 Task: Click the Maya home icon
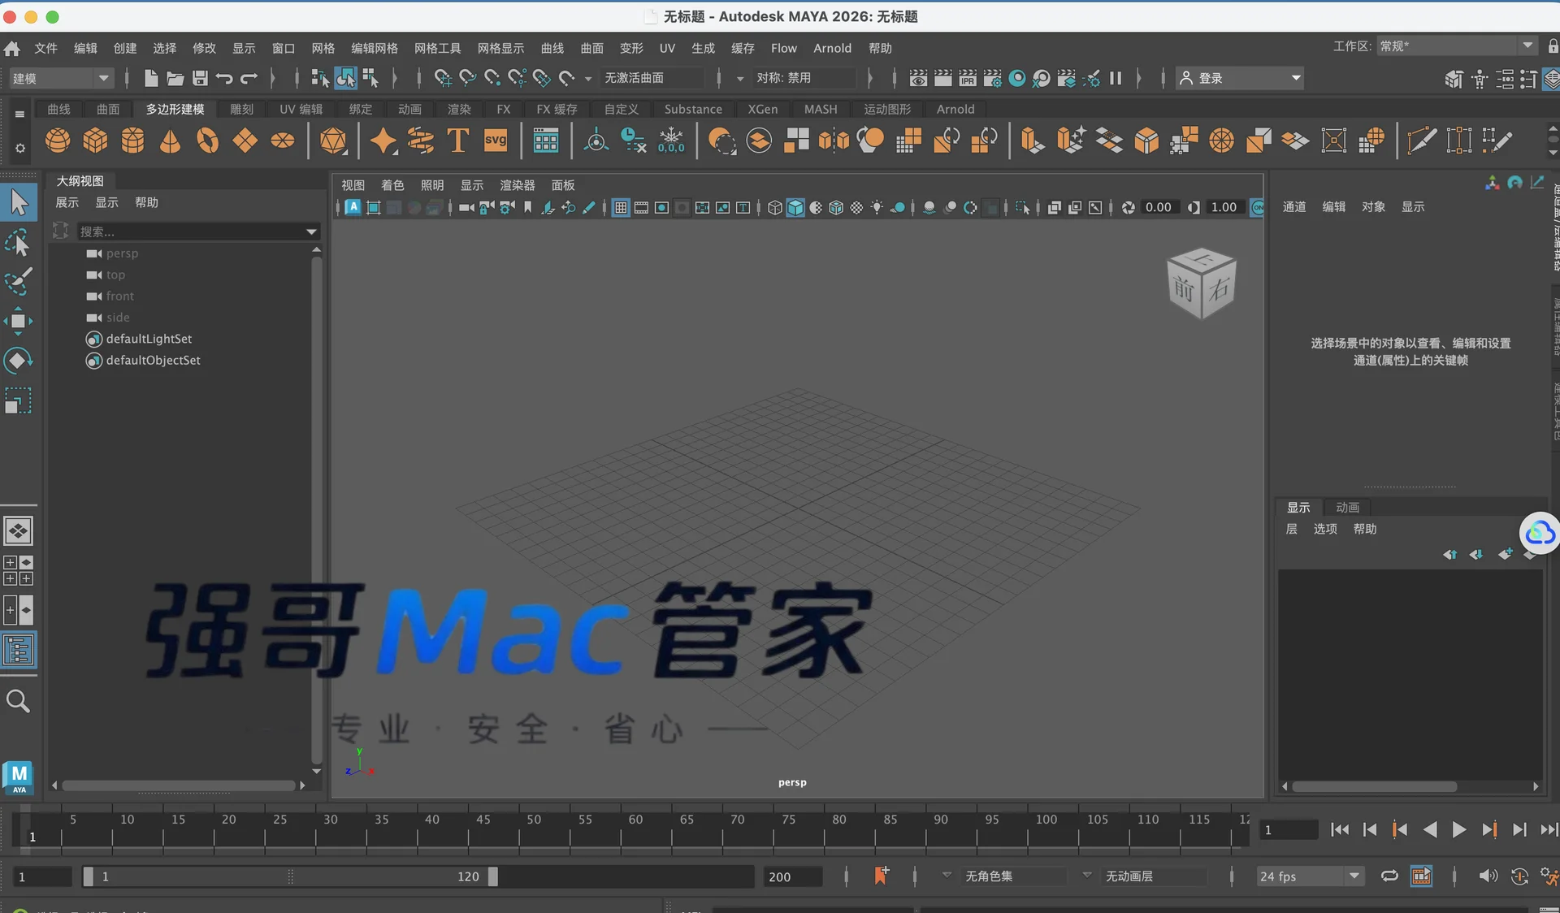[11, 49]
